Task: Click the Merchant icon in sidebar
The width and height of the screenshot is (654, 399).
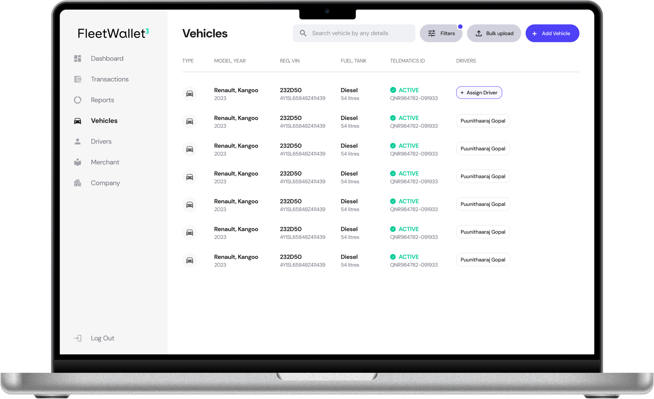Action: tap(78, 162)
